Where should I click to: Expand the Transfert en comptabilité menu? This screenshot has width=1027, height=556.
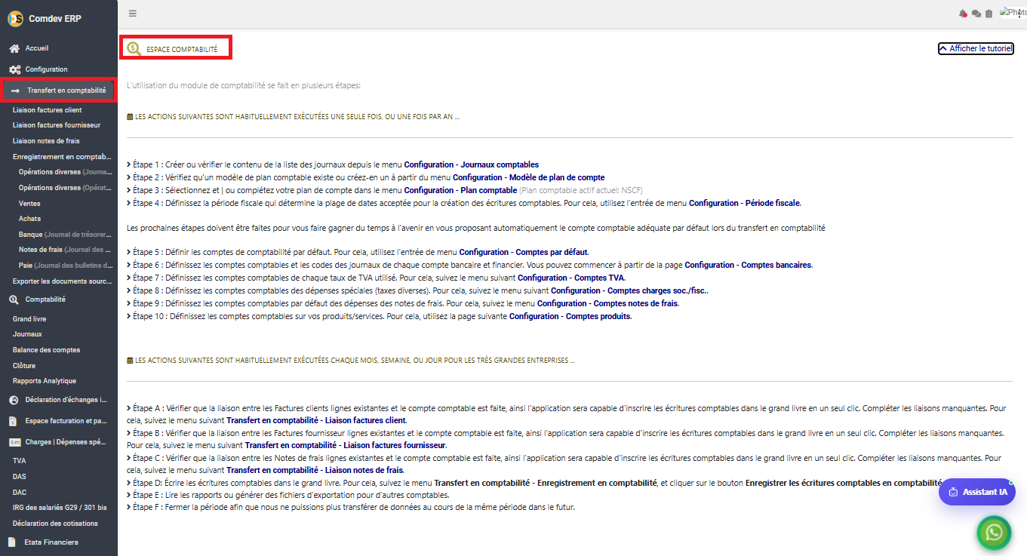(58, 91)
